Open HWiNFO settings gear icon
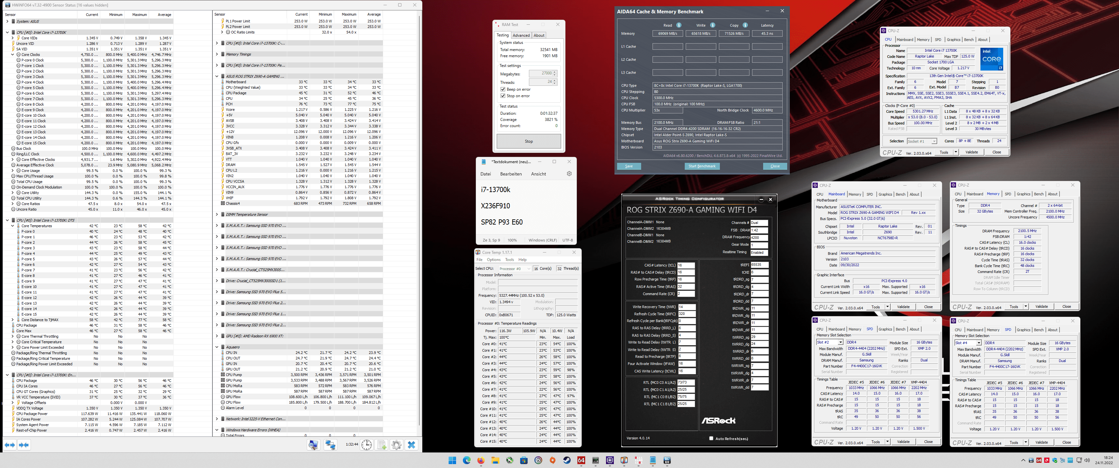 [x=396, y=445]
